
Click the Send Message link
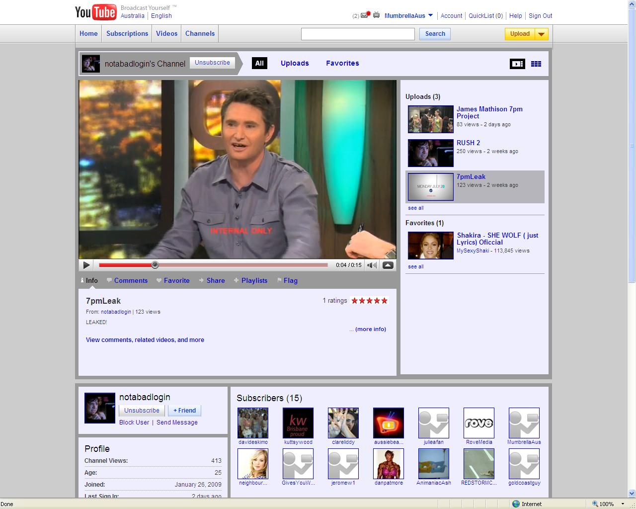177,423
